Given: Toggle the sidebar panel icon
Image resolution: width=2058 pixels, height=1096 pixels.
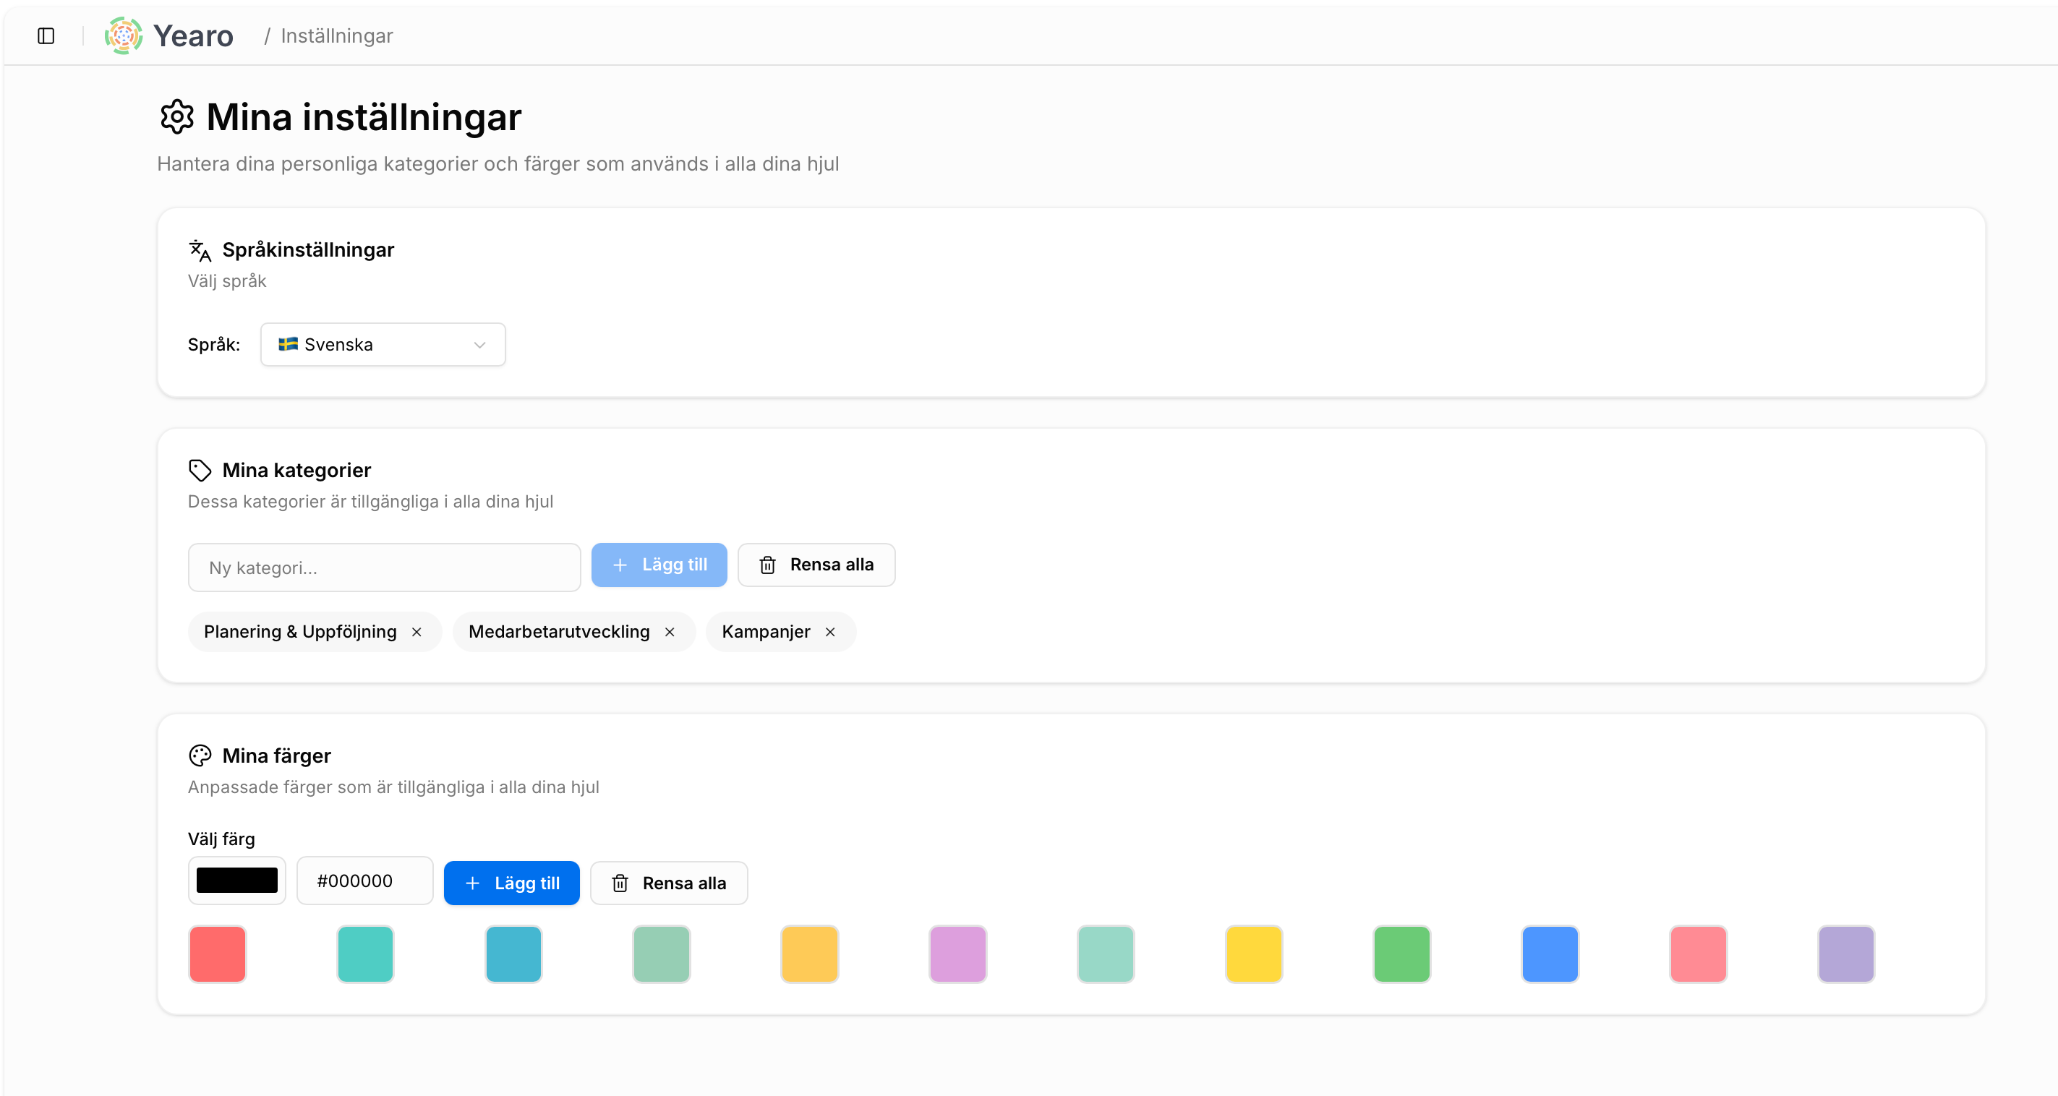Looking at the screenshot, I should click(46, 36).
